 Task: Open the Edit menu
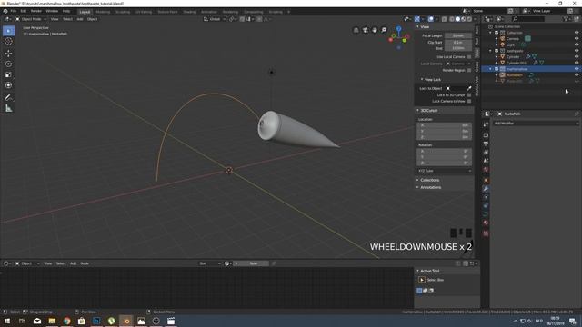(x=24, y=11)
